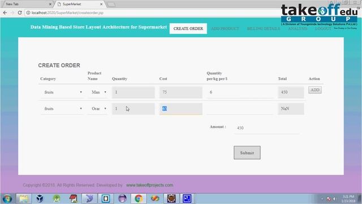Click the Amount field showing 450

coord(266,128)
